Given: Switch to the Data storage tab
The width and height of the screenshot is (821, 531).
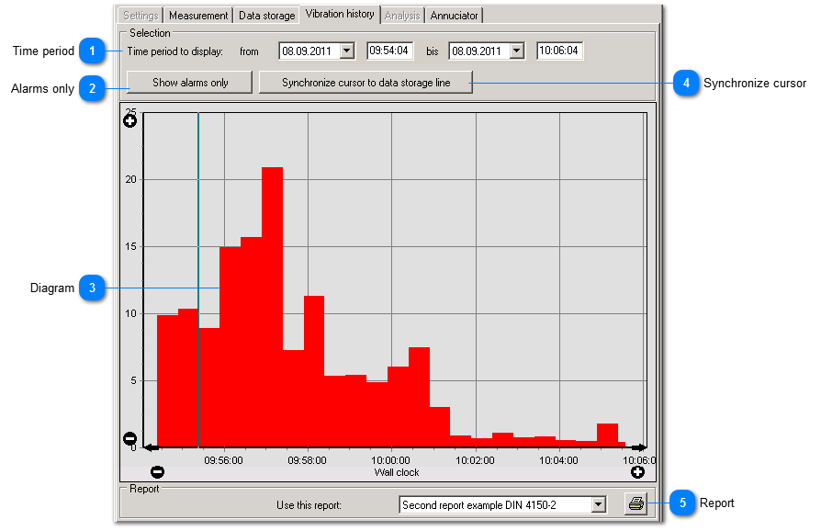Looking at the screenshot, I should coord(266,15).
